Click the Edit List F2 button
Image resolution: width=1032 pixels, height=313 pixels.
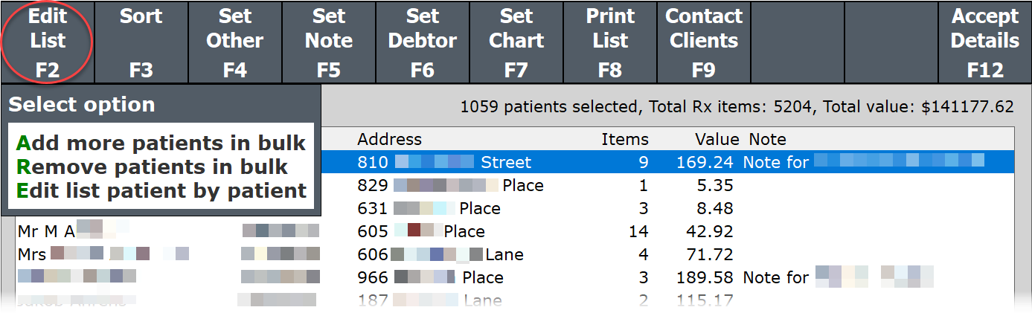coord(48,42)
